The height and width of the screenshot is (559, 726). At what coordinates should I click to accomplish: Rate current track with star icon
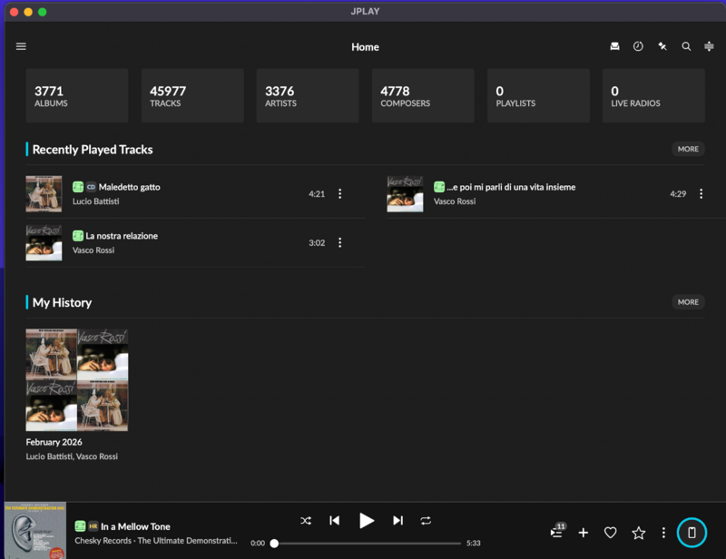(638, 533)
